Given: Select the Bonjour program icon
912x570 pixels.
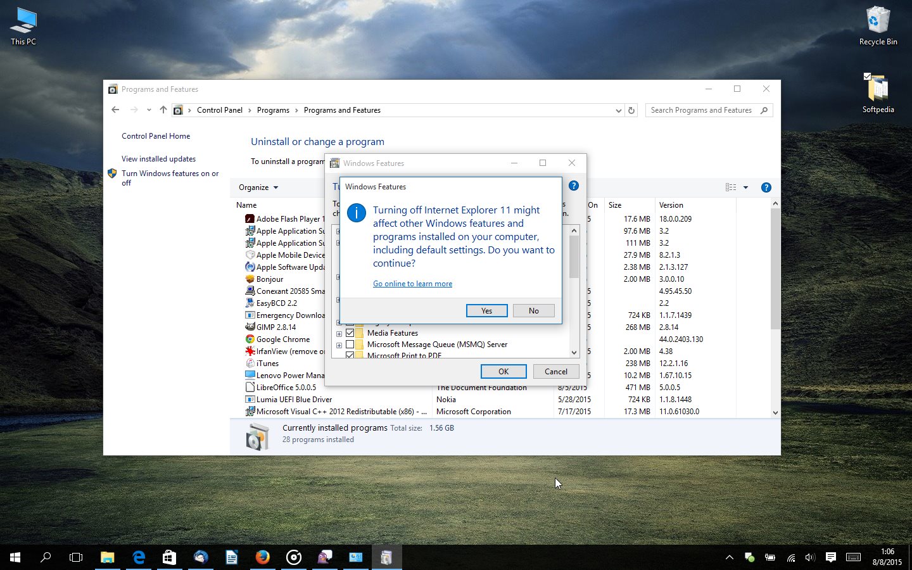Looking at the screenshot, I should [x=250, y=279].
